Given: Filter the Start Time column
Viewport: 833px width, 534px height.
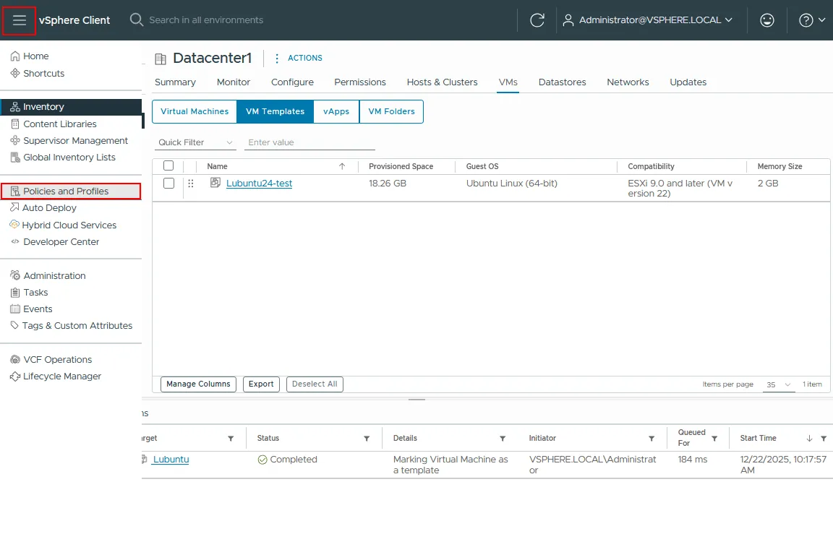Looking at the screenshot, I should click(824, 439).
